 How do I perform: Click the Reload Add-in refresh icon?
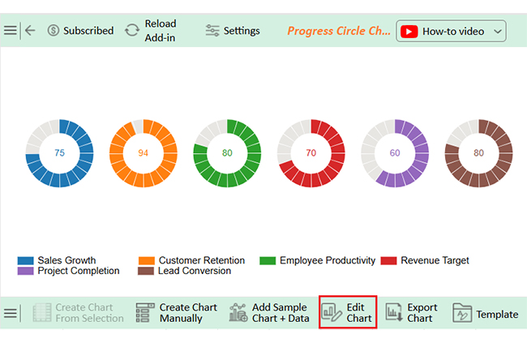point(131,31)
